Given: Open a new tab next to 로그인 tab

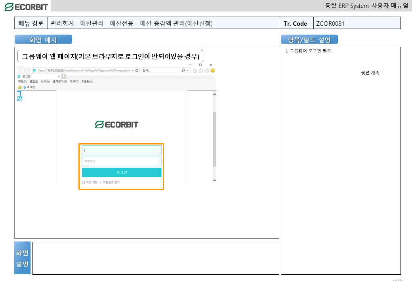Looking at the screenshot, I should [x=64, y=76].
